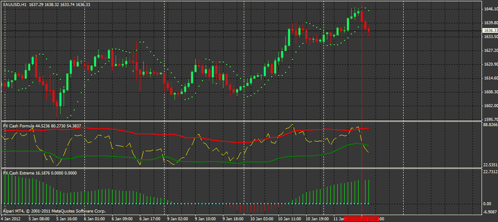Click the 0.00 histogram scale value
The image size is (498, 222).
pyautogui.click(x=488, y=203)
